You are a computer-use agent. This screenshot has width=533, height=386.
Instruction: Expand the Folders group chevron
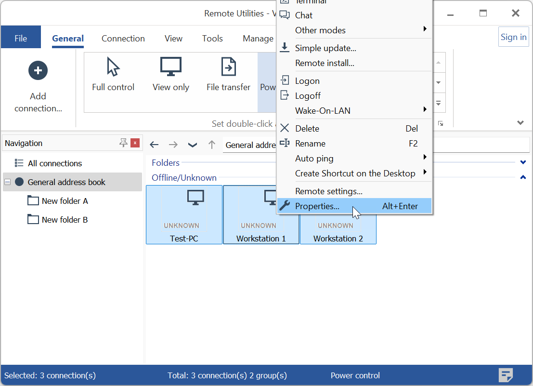pyautogui.click(x=523, y=162)
